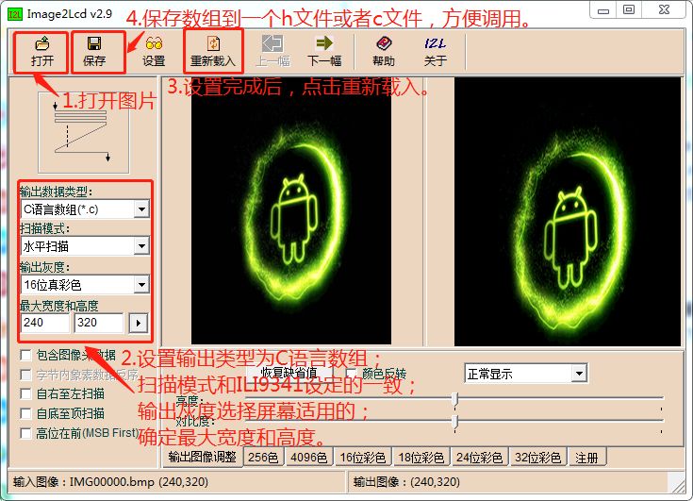Open 关于 (About) I2L icon
The height and width of the screenshot is (501, 693).
[x=436, y=52]
